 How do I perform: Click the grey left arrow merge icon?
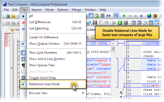click(x=136, y=16)
